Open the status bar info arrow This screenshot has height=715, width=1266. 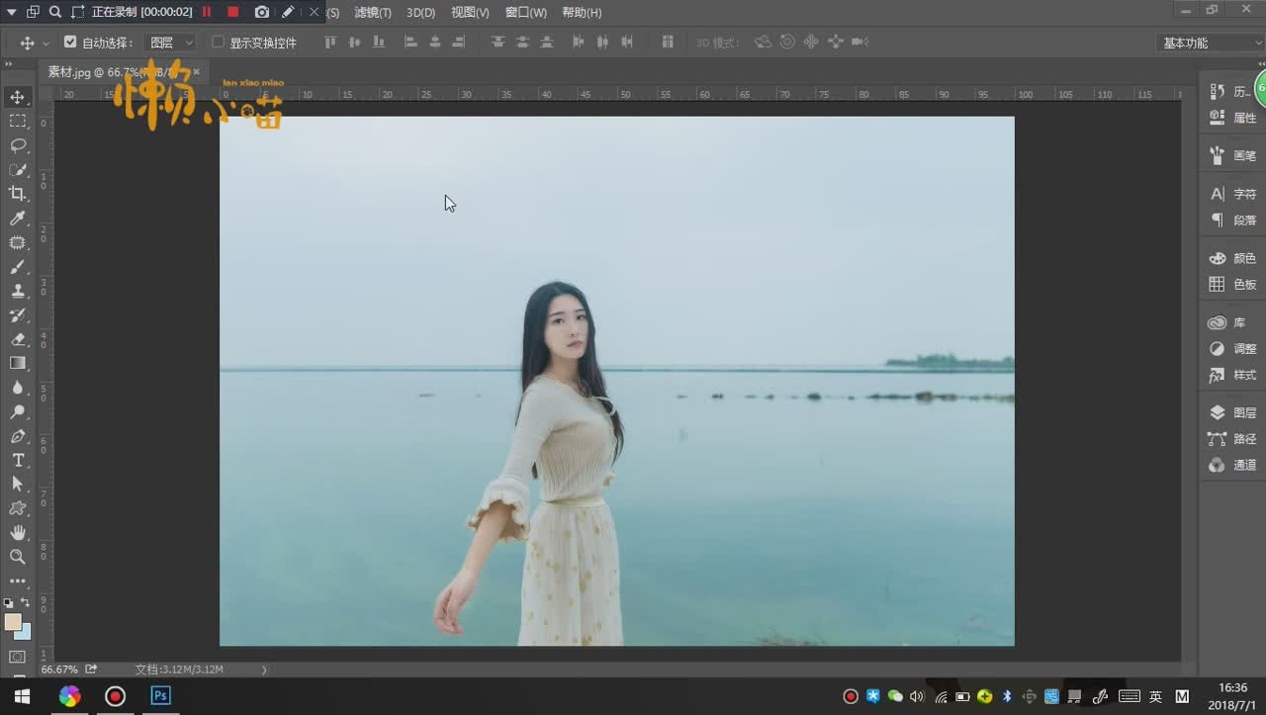pos(263,670)
